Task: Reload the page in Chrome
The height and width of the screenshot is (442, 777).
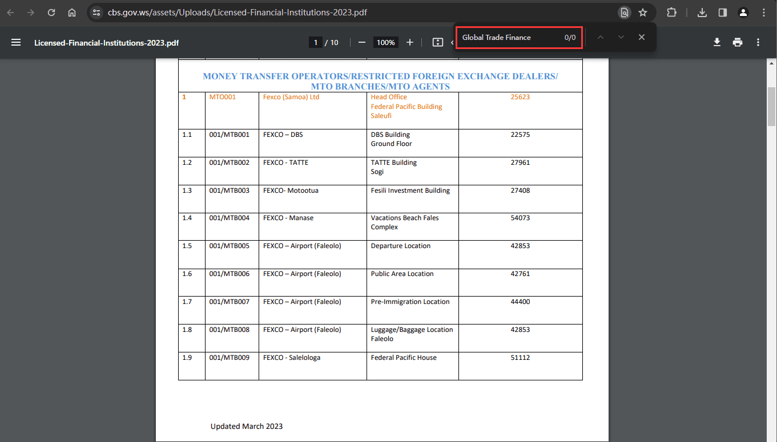Action: point(51,13)
